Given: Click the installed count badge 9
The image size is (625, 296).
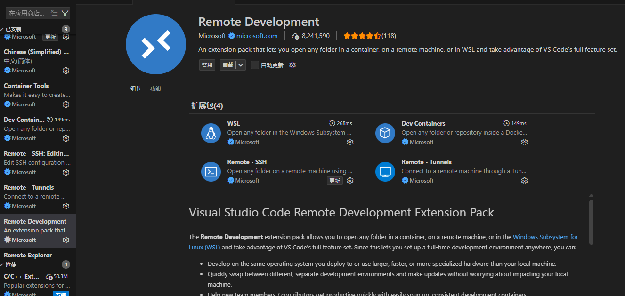Looking at the screenshot, I should point(66,29).
